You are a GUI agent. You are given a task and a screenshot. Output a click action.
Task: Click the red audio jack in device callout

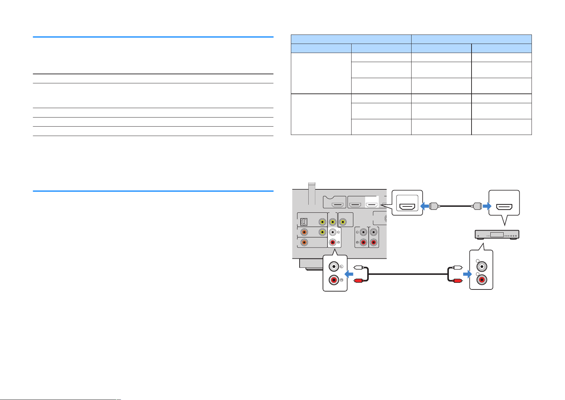click(x=482, y=280)
